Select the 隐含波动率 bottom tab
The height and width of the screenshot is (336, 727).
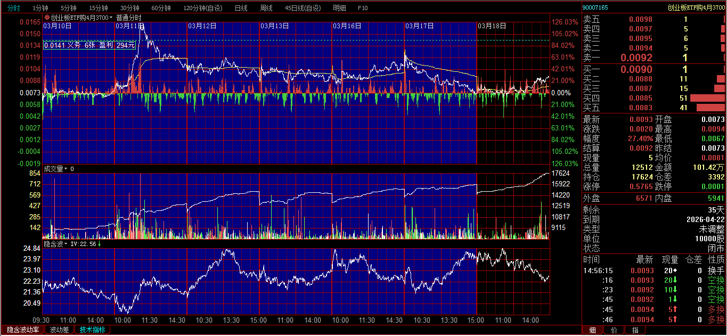23,330
